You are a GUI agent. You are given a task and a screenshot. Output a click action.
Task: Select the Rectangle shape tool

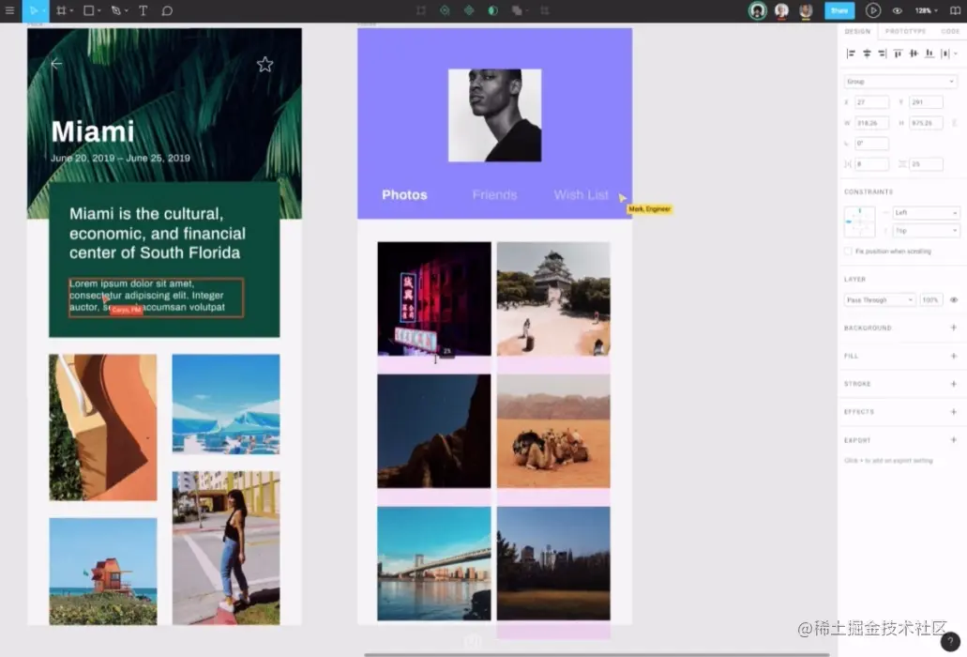click(89, 10)
